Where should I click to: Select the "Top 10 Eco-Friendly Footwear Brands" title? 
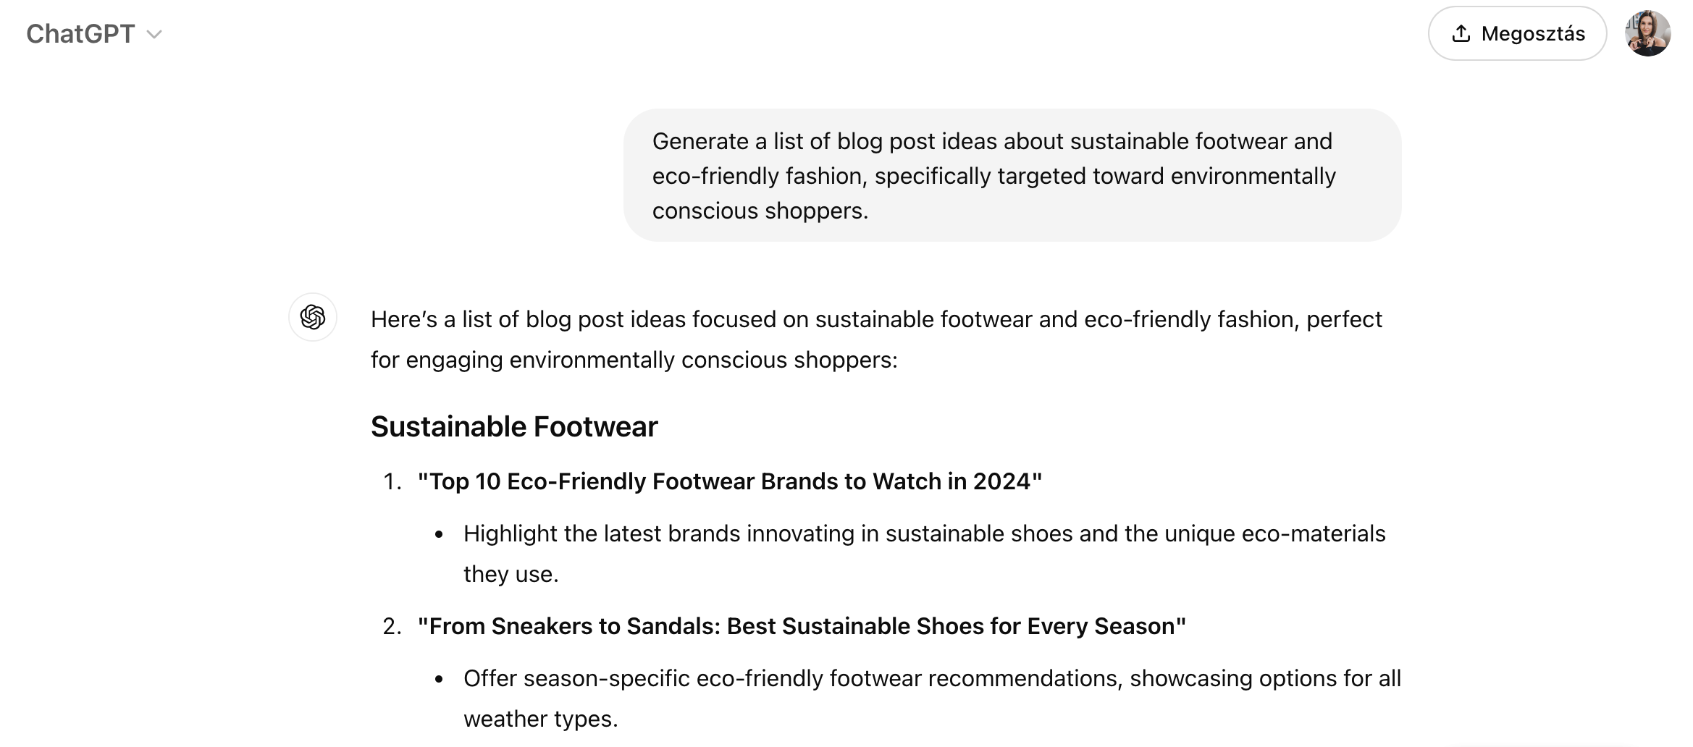click(x=730, y=481)
